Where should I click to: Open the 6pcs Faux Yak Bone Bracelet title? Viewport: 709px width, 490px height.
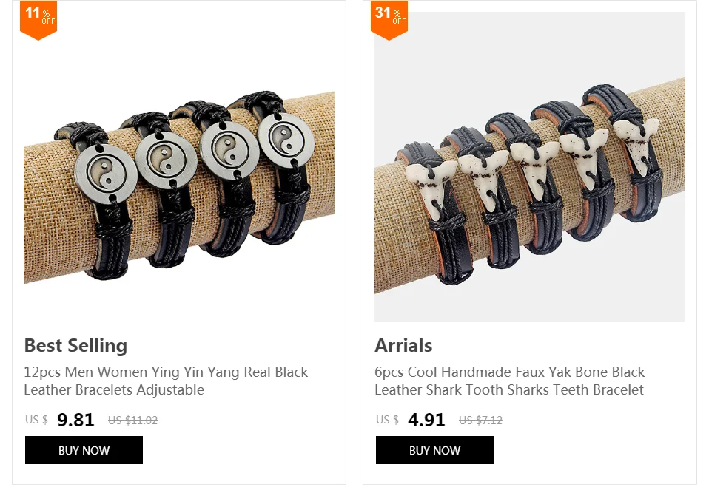[510, 381]
